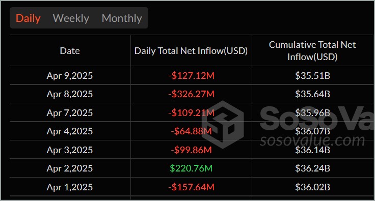Select the Apr 8,2025 date cell
Image resolution: width=375 pixels, height=201 pixels.
(x=70, y=94)
